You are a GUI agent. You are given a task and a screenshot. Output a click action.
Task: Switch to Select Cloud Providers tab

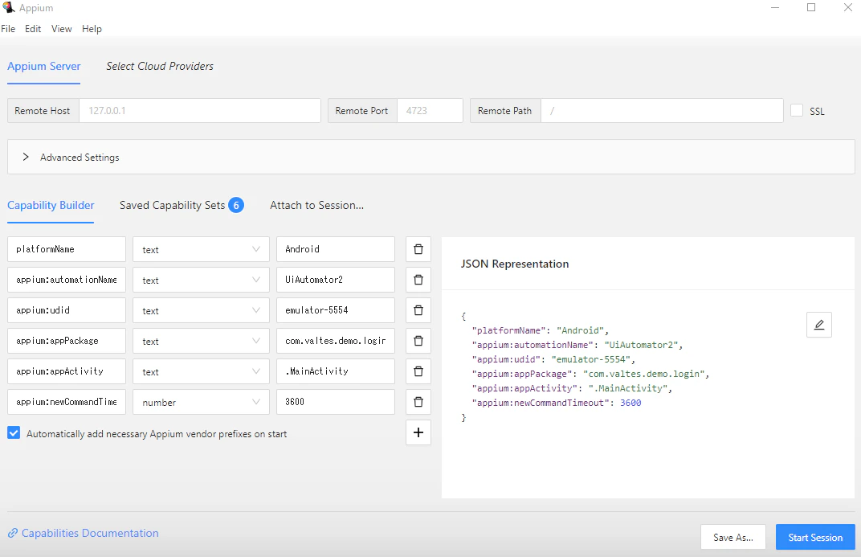(160, 66)
